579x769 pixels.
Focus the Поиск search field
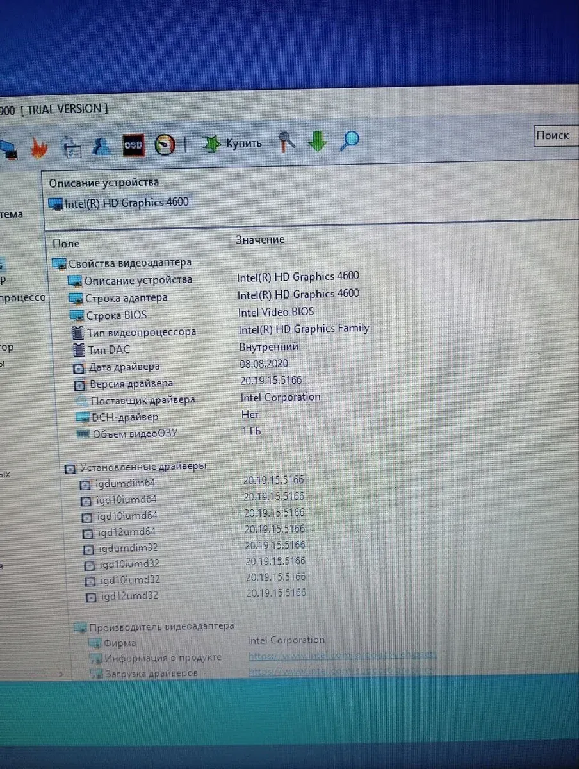tap(555, 135)
